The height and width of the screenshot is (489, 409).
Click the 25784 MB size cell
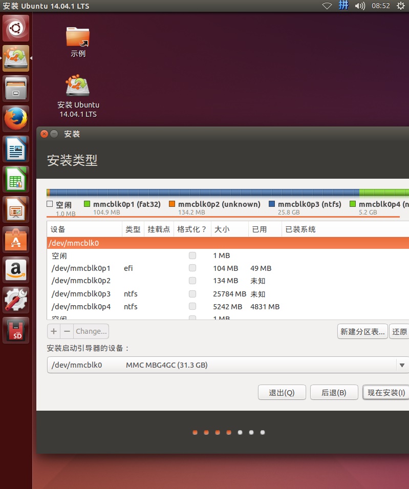229,294
